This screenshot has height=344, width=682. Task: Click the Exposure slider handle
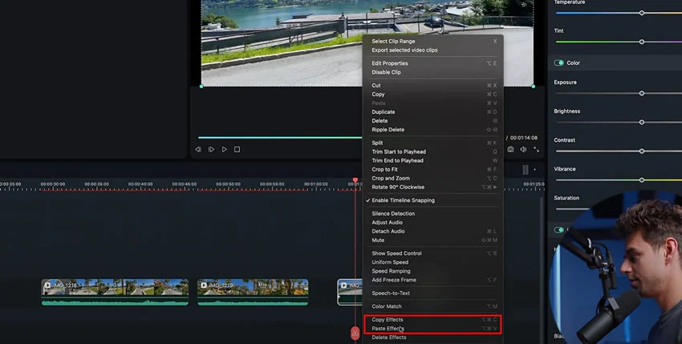pos(642,94)
